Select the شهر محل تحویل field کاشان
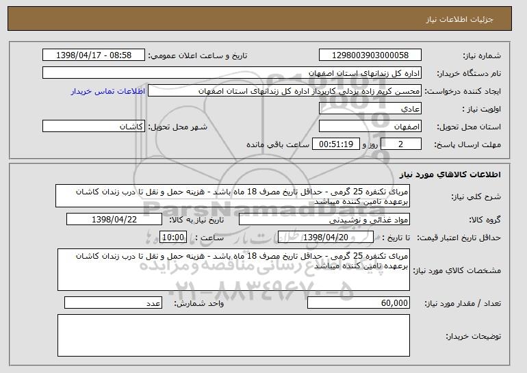The height and width of the screenshot is (373, 527). coord(94,127)
